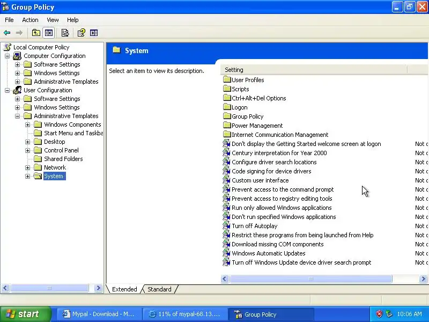The width and height of the screenshot is (429, 322).
Task: Click the Setting column header
Action: pos(314,70)
